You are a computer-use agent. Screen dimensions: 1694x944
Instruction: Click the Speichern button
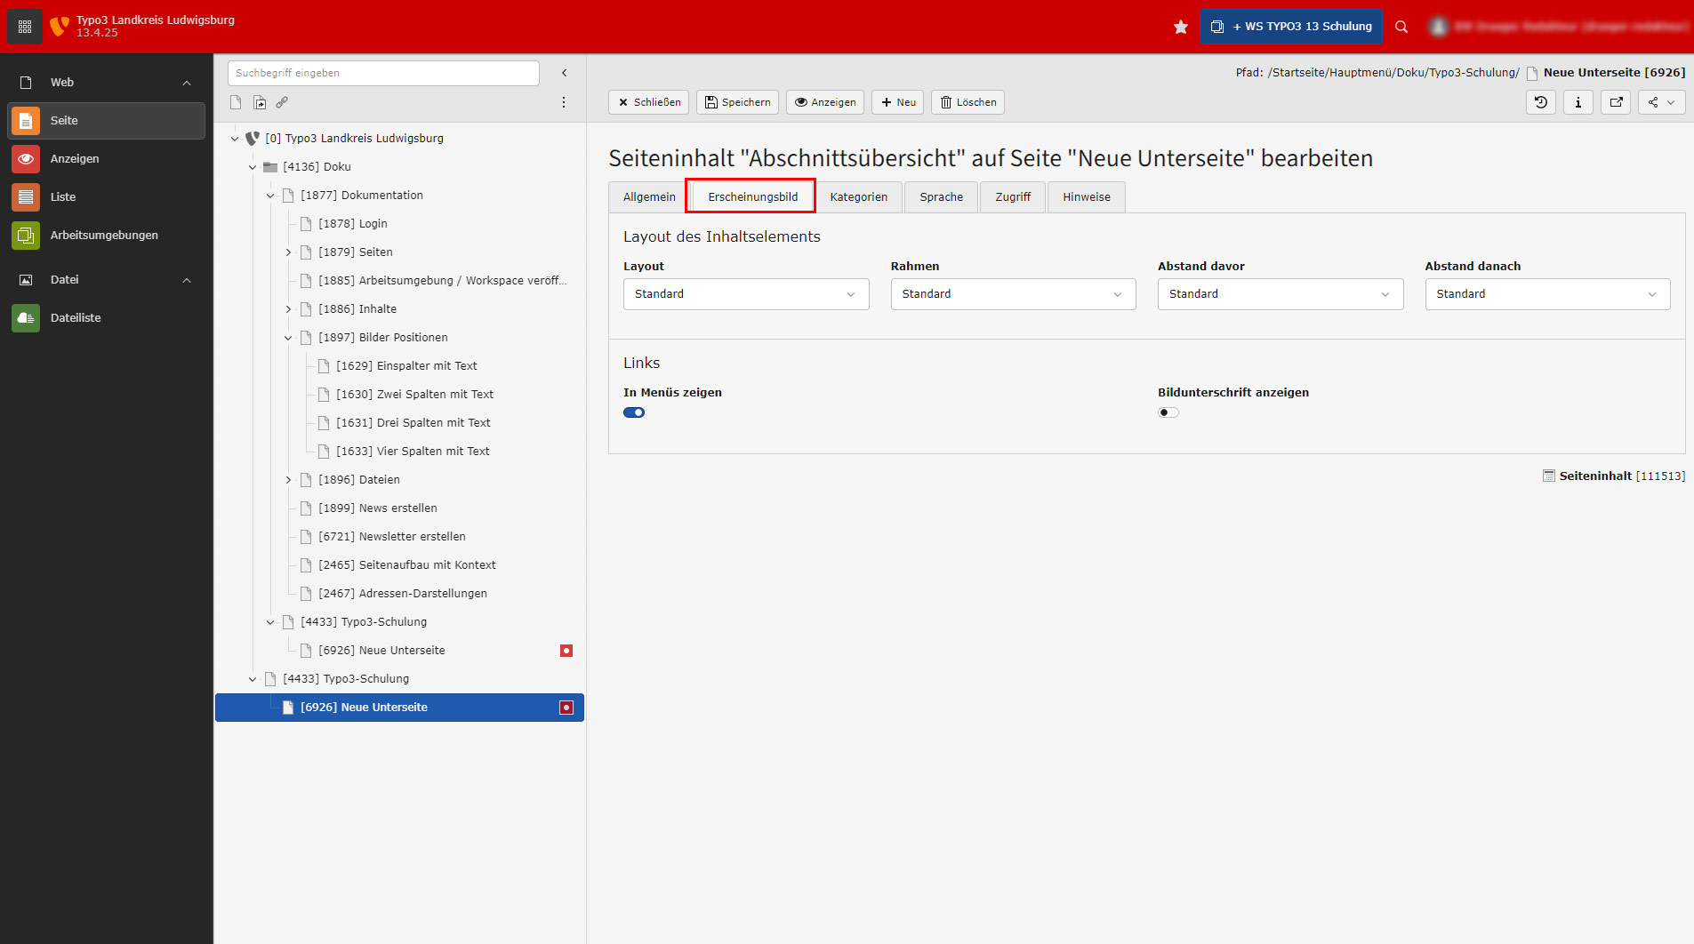(x=737, y=102)
